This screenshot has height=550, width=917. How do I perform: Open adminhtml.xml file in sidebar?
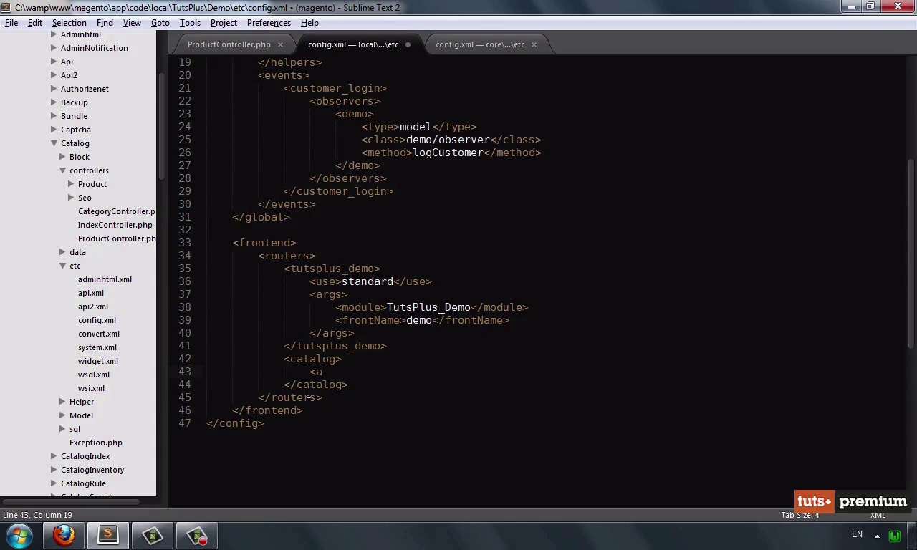coord(105,279)
